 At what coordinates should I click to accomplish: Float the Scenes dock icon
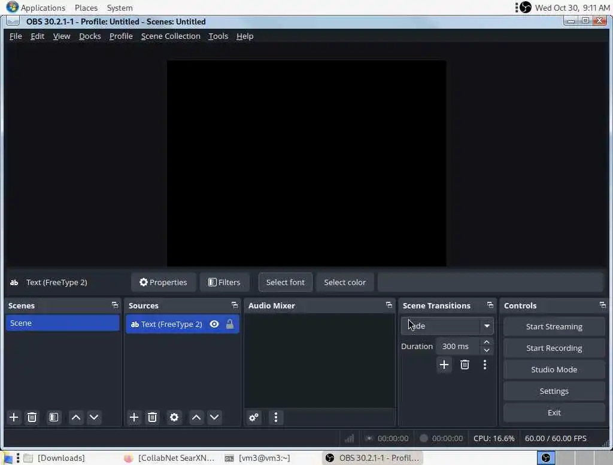click(x=114, y=305)
